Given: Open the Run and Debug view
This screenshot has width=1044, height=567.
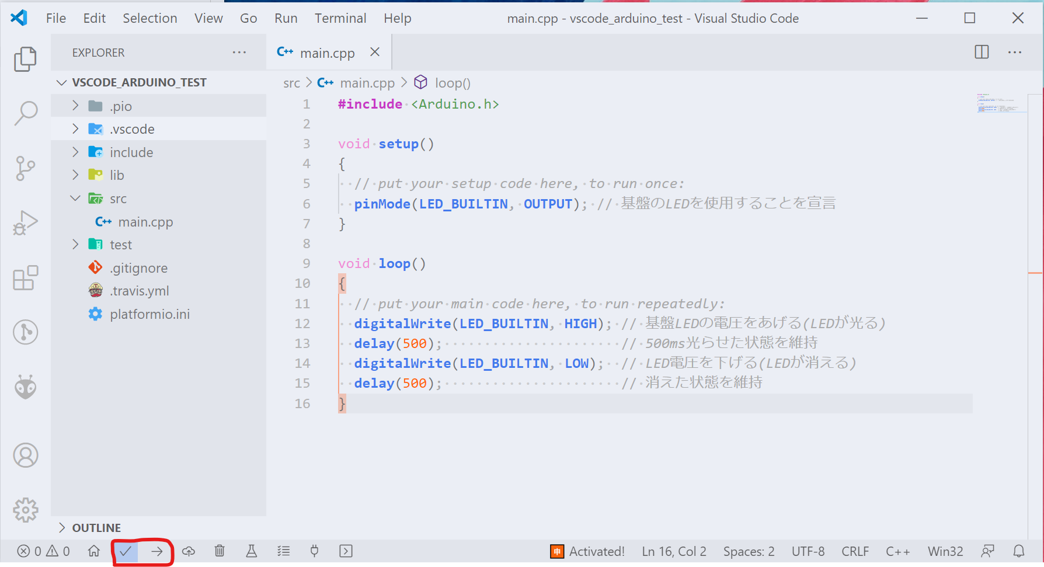Looking at the screenshot, I should 25,222.
